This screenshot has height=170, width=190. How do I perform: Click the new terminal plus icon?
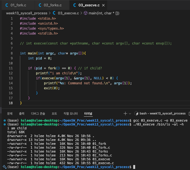(x=125, y=113)
